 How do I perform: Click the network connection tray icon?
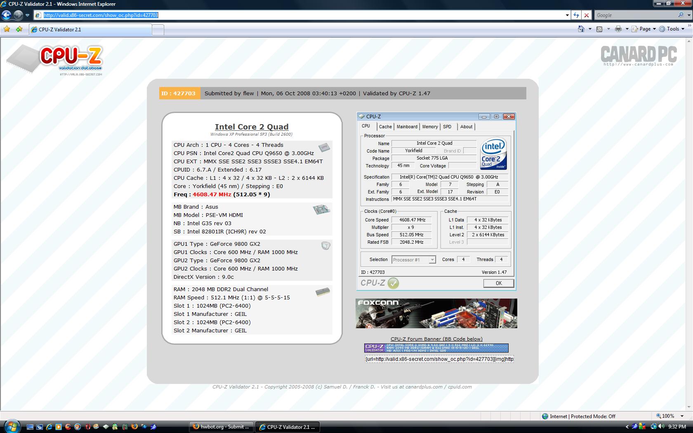click(x=654, y=426)
